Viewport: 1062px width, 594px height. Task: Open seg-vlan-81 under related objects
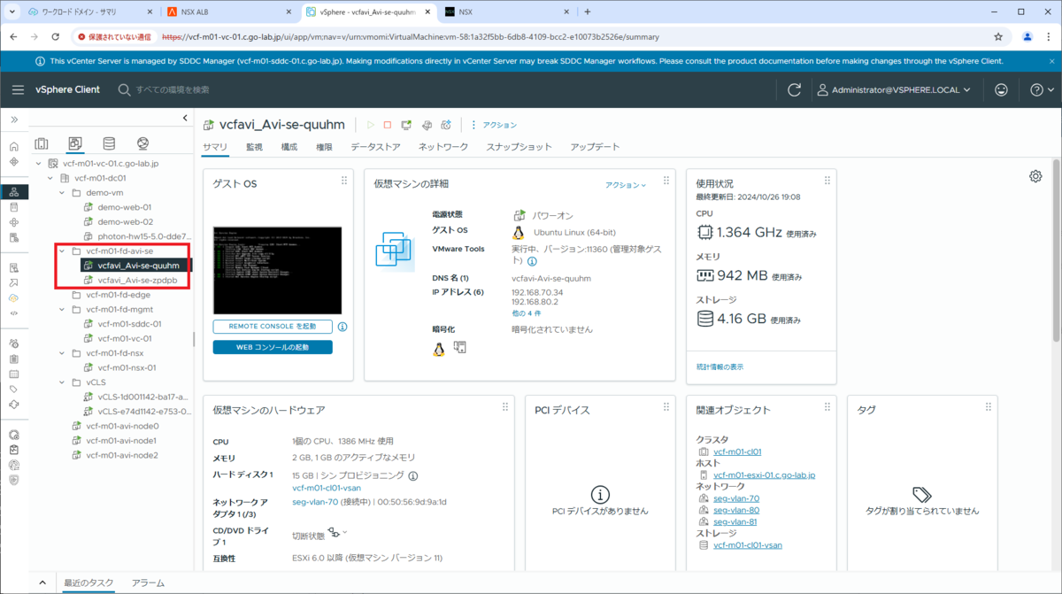coord(735,521)
